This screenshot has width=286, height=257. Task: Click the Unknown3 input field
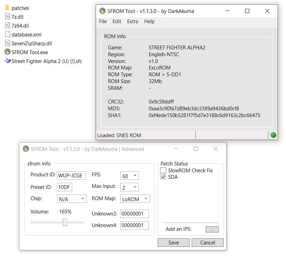click(134, 214)
